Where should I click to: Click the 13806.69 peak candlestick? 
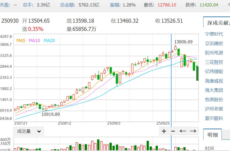click(175, 48)
